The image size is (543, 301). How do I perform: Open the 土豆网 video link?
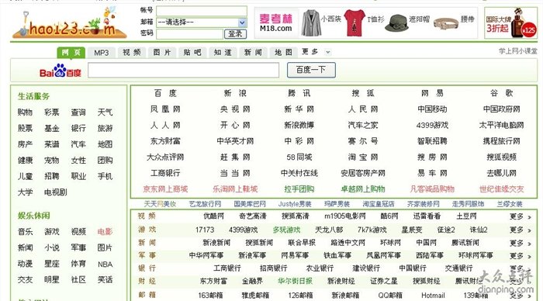466,216
